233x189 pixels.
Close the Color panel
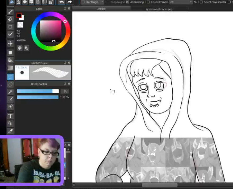69,8
